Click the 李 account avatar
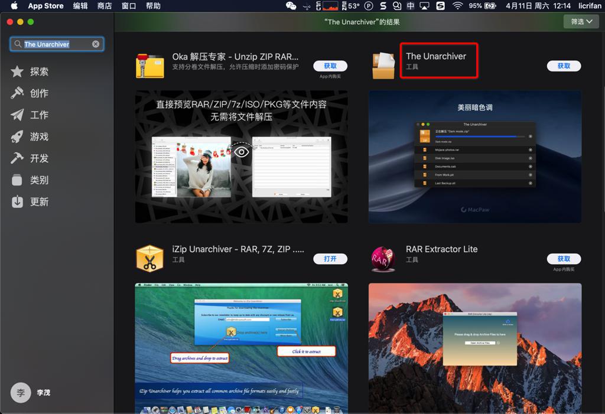 click(x=21, y=392)
